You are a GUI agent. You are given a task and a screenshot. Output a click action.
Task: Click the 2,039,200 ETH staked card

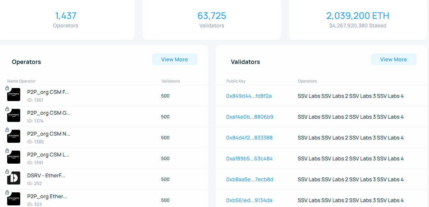coord(358,20)
